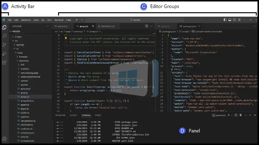The image size is (259, 145).
Task: Close the terminal panel
Action: (255, 115)
